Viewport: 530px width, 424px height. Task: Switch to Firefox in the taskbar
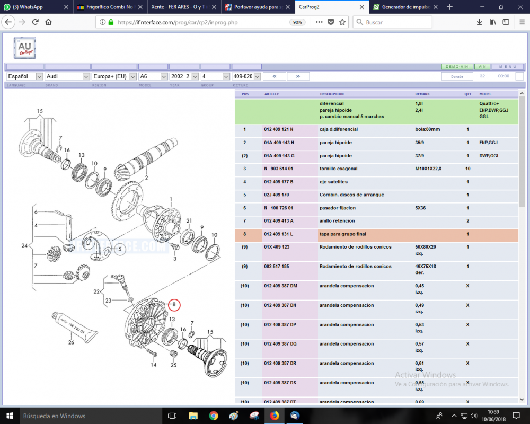[275, 416]
